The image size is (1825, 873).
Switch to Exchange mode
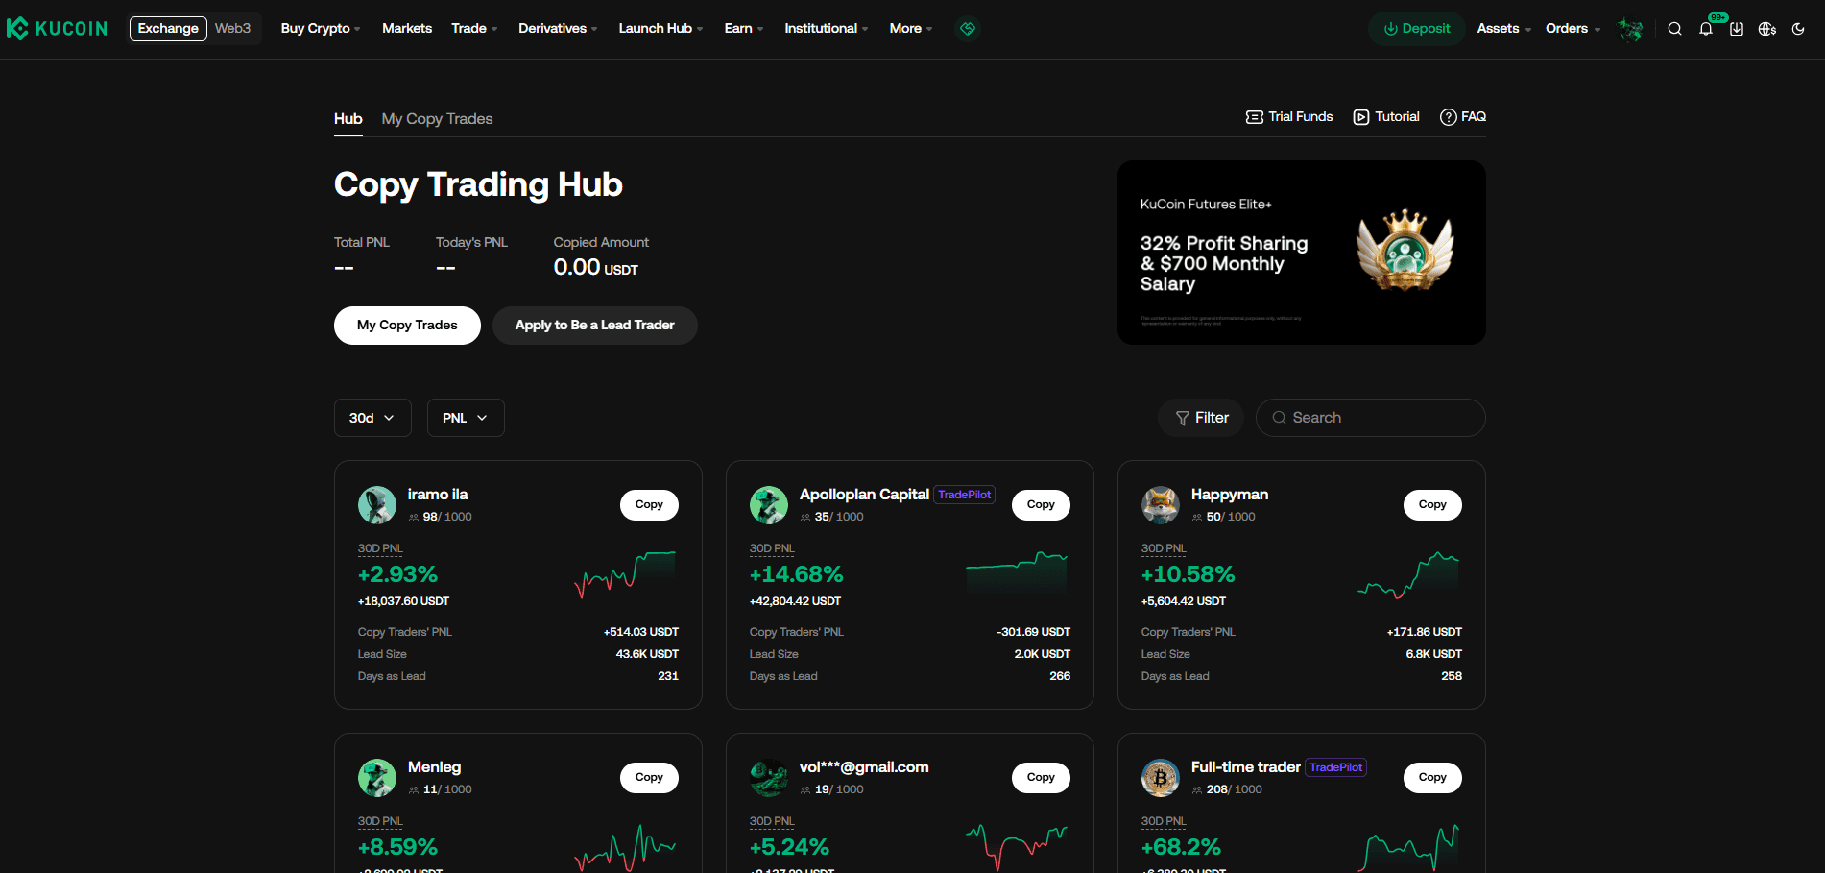[168, 29]
